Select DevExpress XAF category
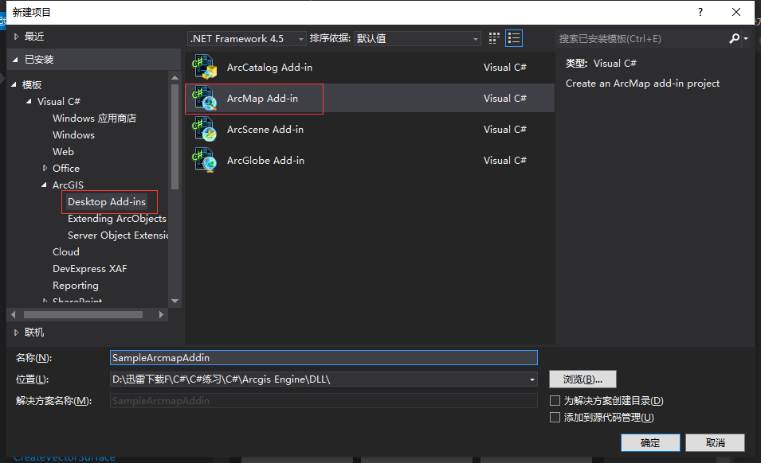 tap(89, 269)
